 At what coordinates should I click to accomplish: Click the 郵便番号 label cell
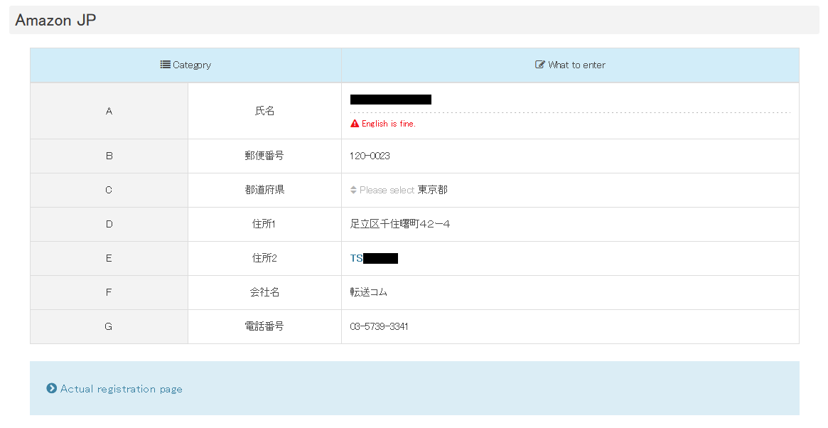pos(264,156)
